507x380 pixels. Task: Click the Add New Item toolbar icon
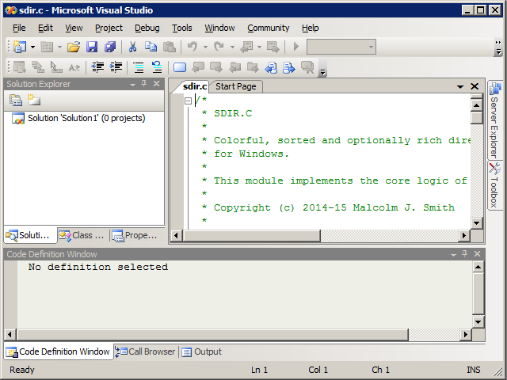click(x=47, y=47)
